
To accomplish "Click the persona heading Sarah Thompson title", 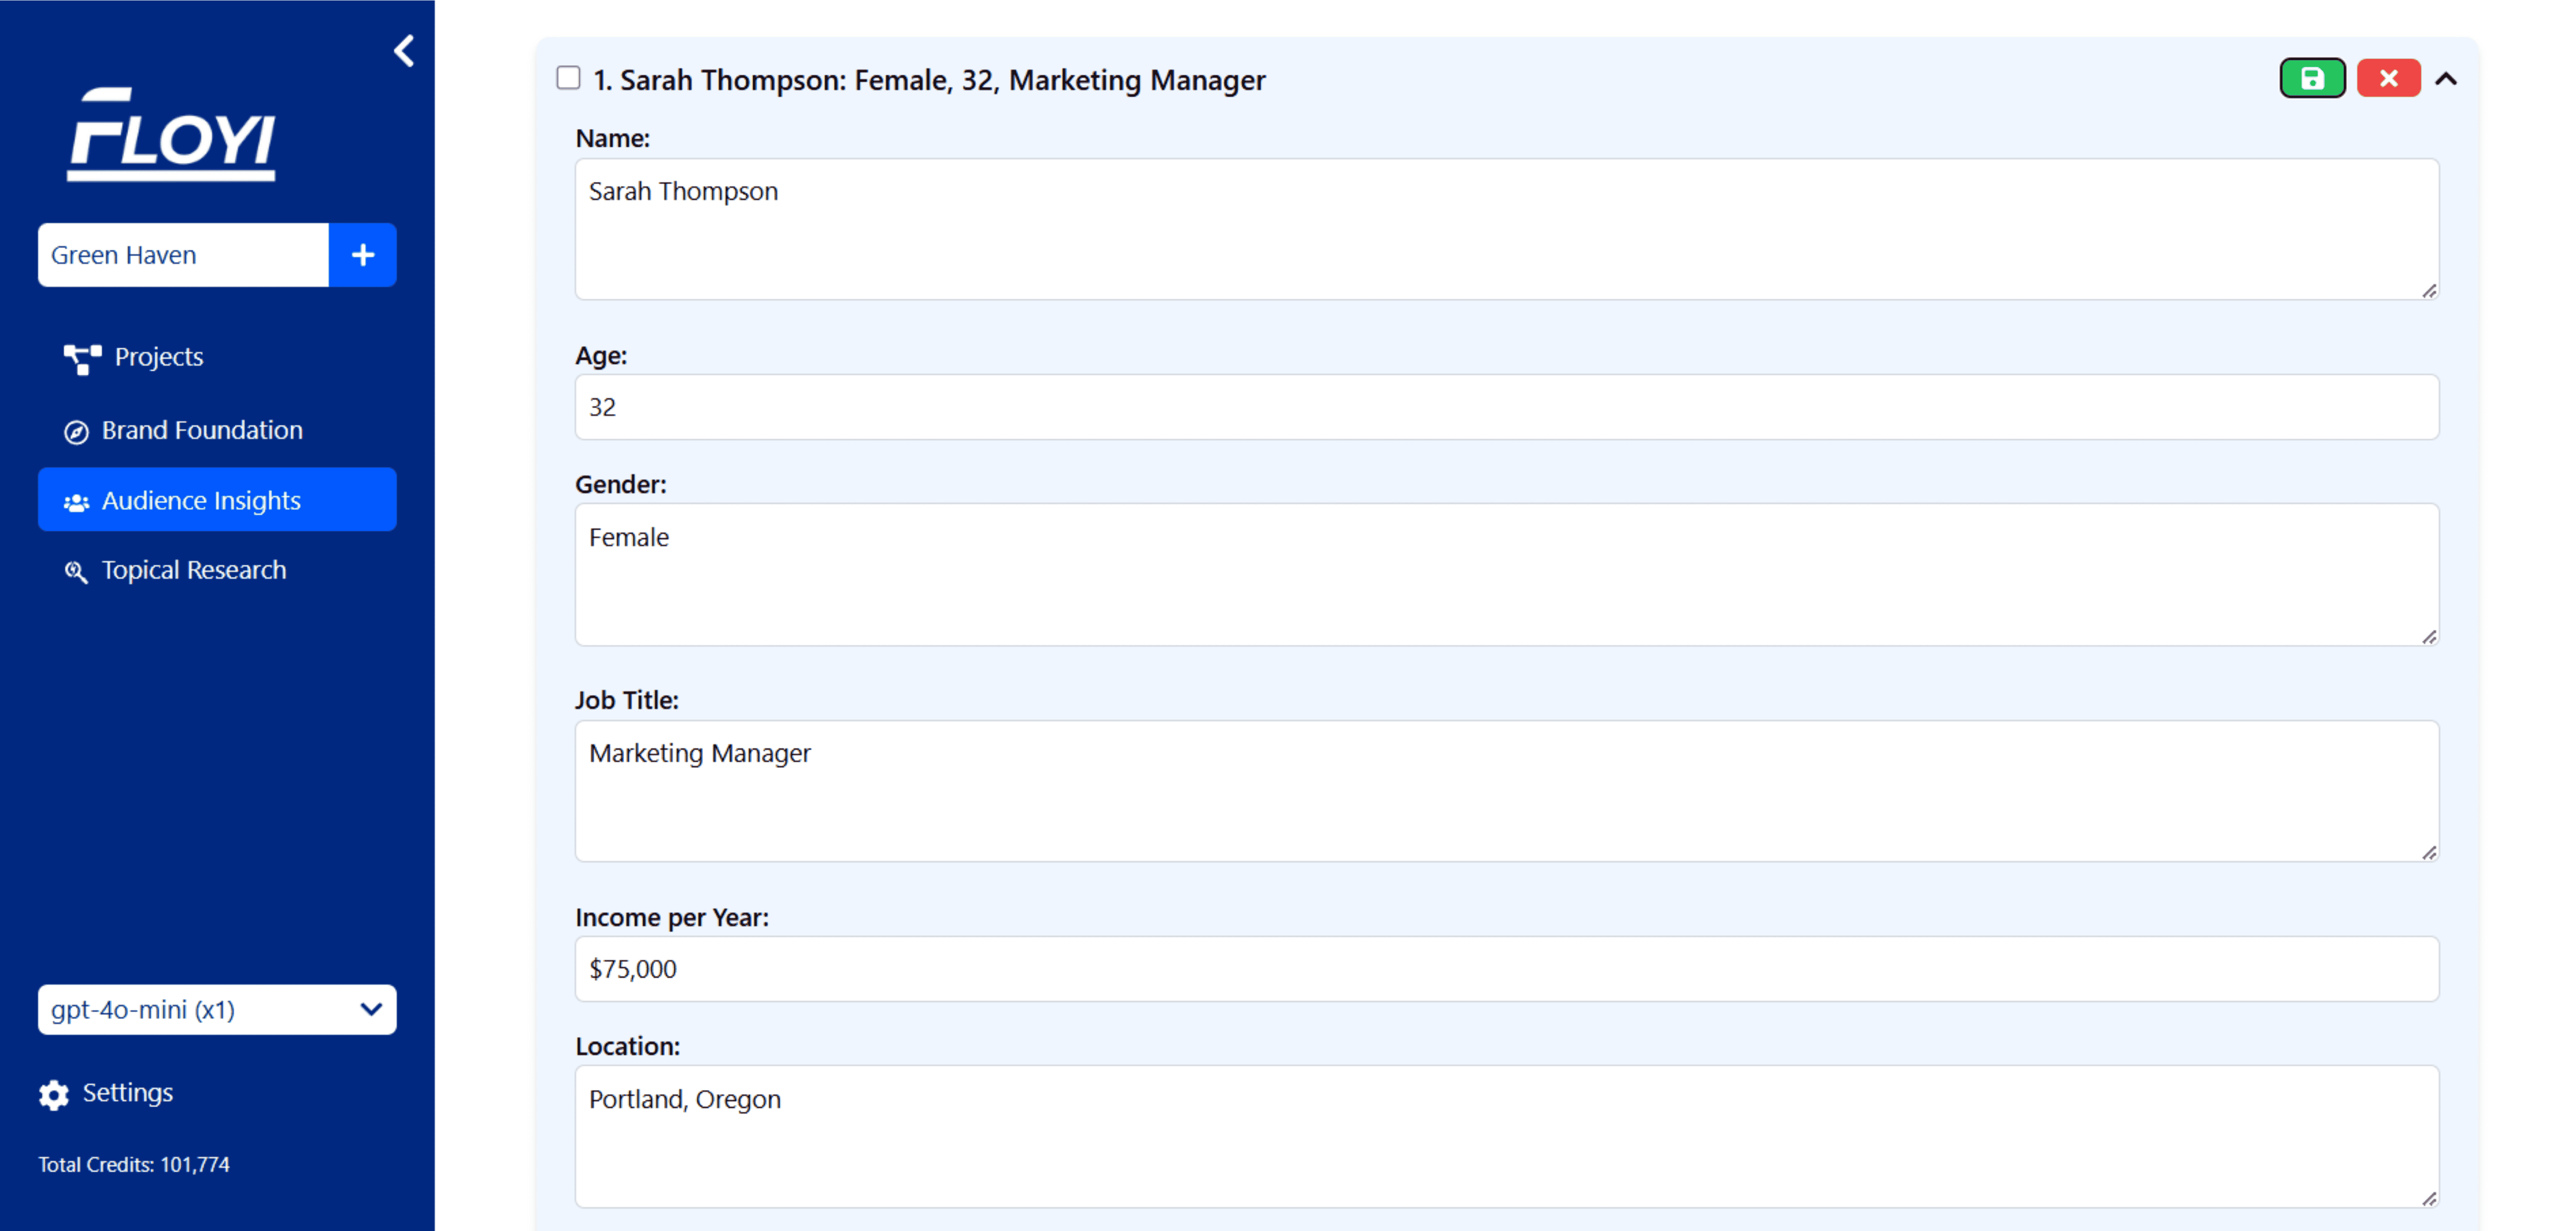I will (x=930, y=79).
